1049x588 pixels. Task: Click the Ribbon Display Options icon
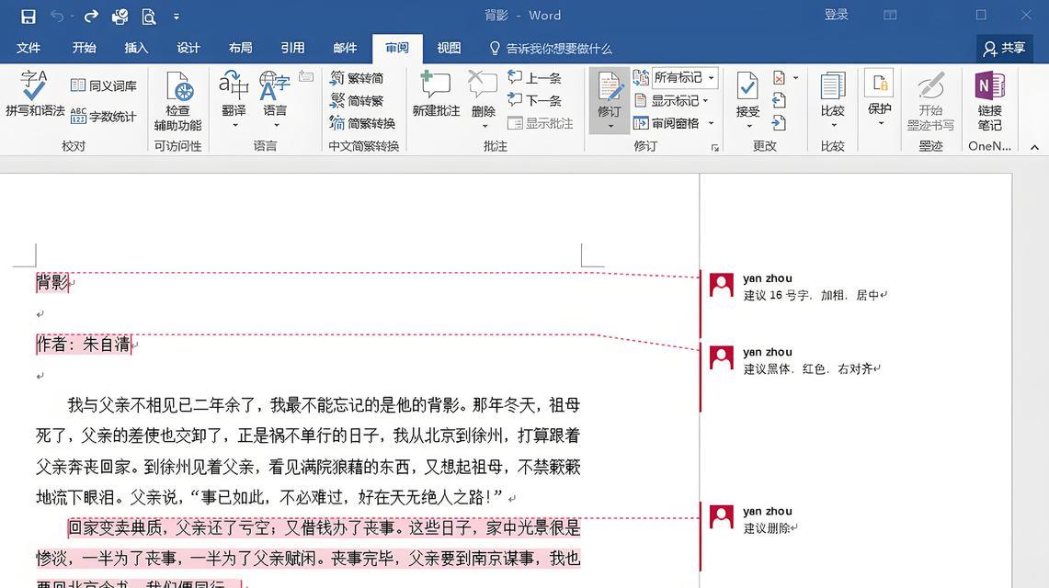[890, 15]
